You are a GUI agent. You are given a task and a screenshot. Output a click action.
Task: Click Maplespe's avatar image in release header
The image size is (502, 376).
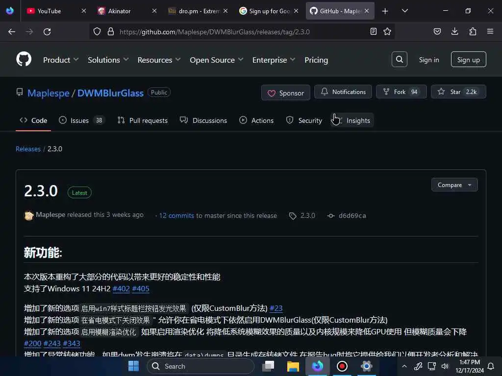point(29,216)
